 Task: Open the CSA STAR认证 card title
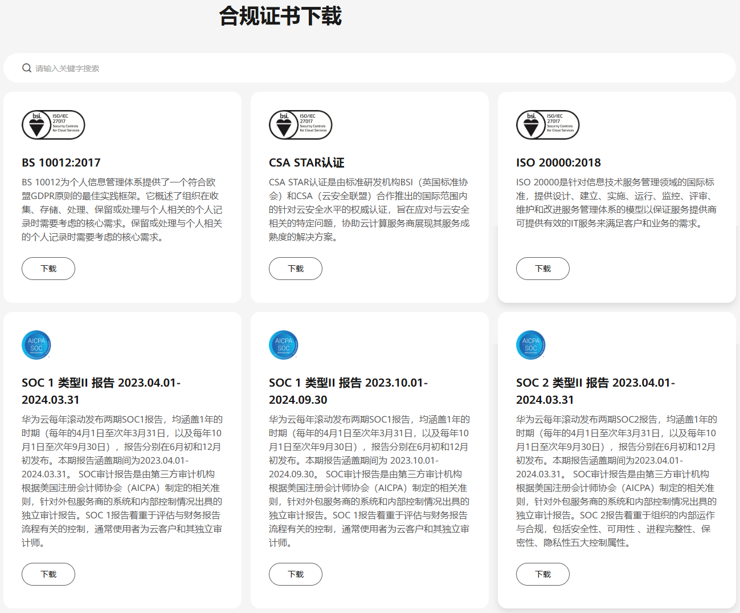pos(306,163)
